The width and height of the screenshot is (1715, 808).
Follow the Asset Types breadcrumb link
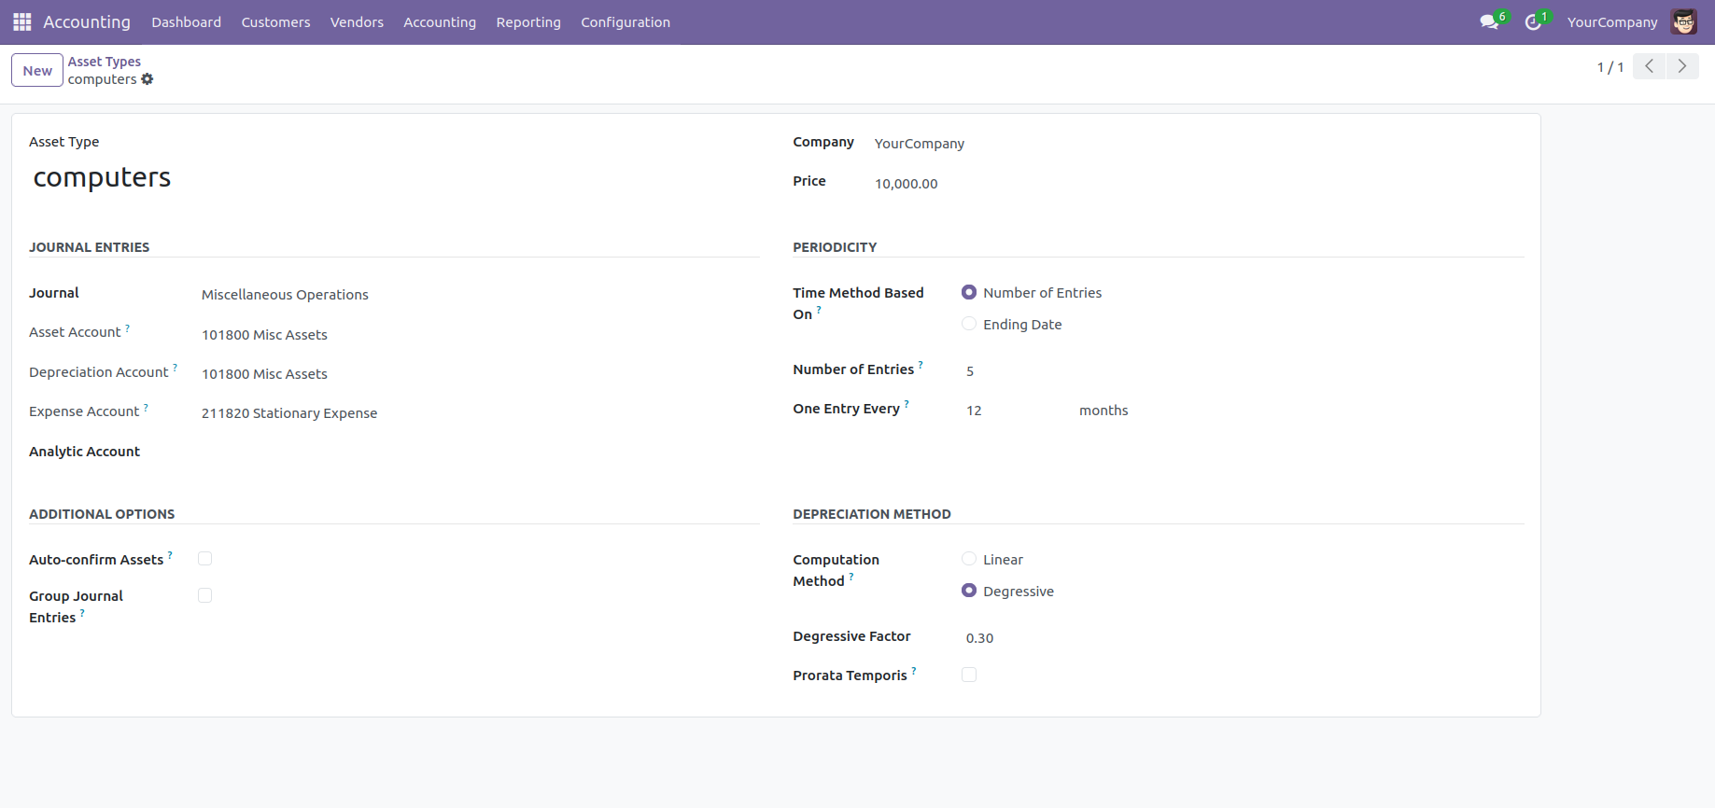(x=105, y=62)
